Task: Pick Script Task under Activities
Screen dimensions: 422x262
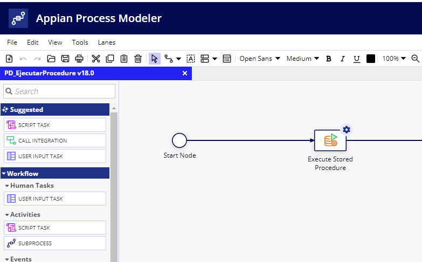Action: click(55, 228)
